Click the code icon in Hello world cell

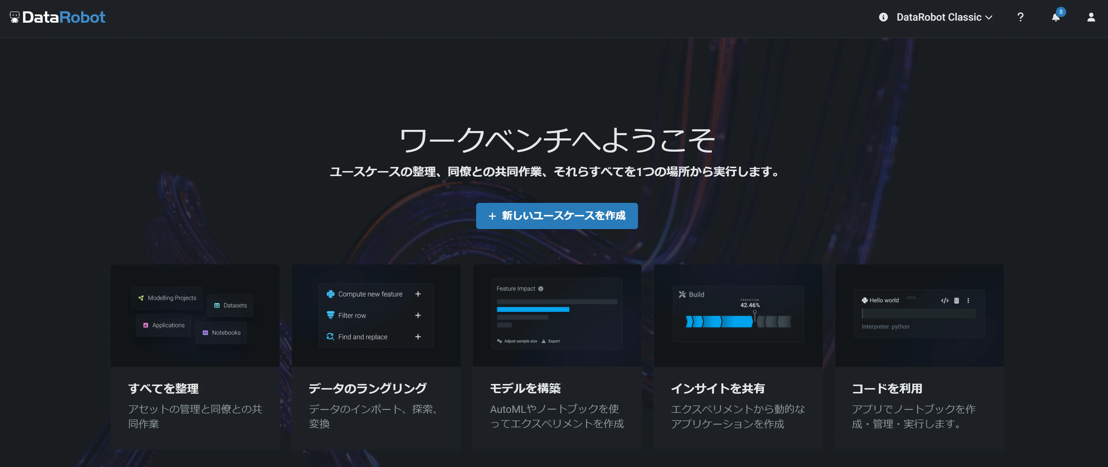tap(945, 300)
